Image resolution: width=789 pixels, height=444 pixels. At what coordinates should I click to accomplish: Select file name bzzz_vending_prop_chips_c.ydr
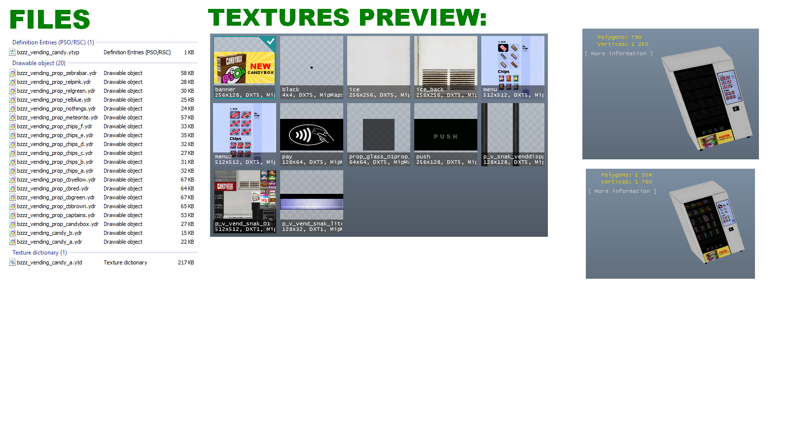(x=55, y=153)
